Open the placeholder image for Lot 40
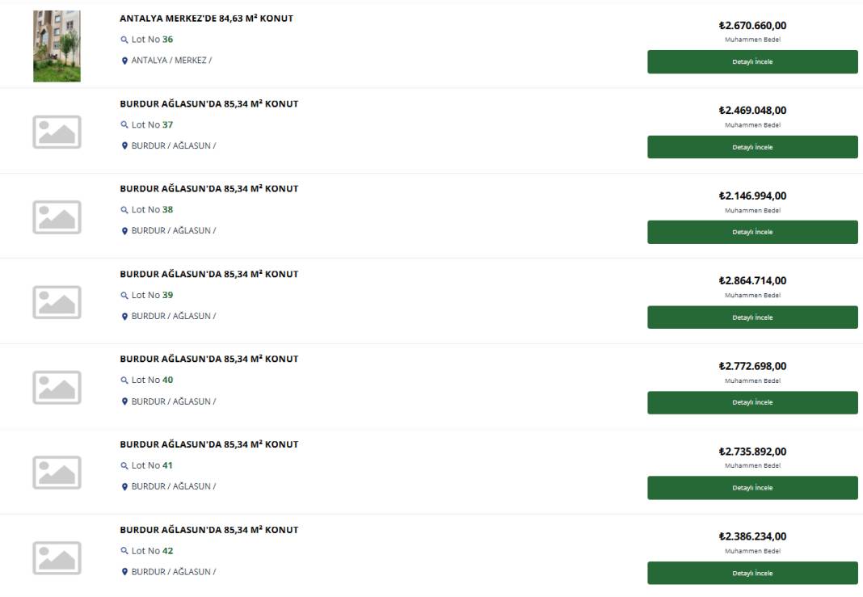 click(57, 387)
